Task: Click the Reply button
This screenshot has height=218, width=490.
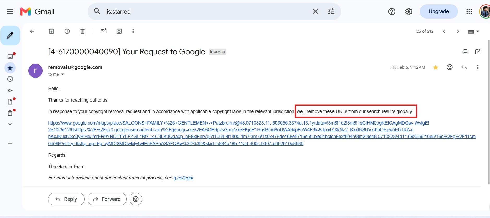Action: (66, 199)
